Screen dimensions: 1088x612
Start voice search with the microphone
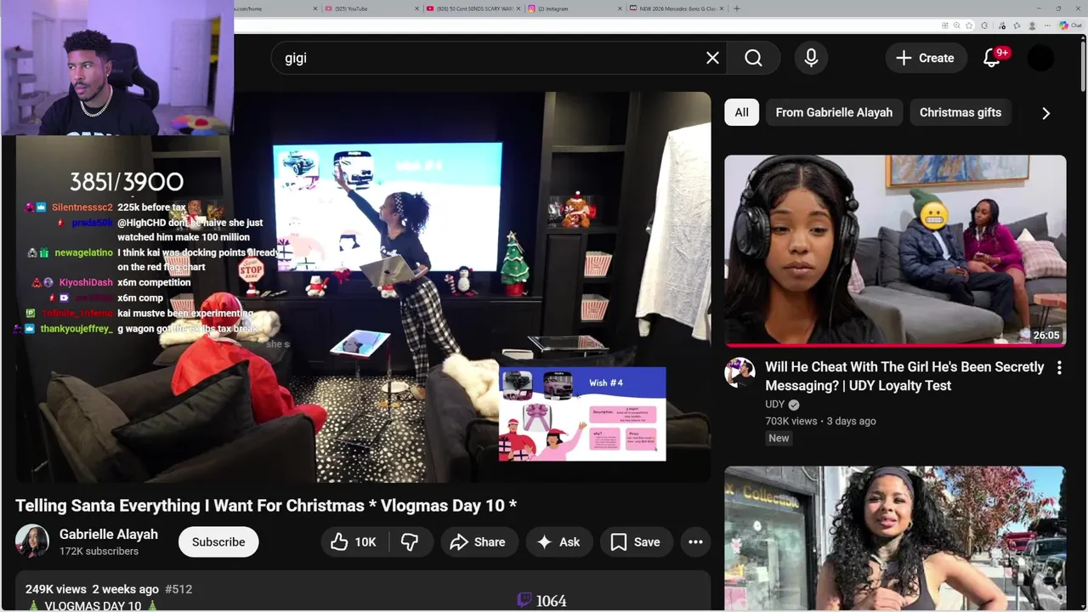pos(811,58)
